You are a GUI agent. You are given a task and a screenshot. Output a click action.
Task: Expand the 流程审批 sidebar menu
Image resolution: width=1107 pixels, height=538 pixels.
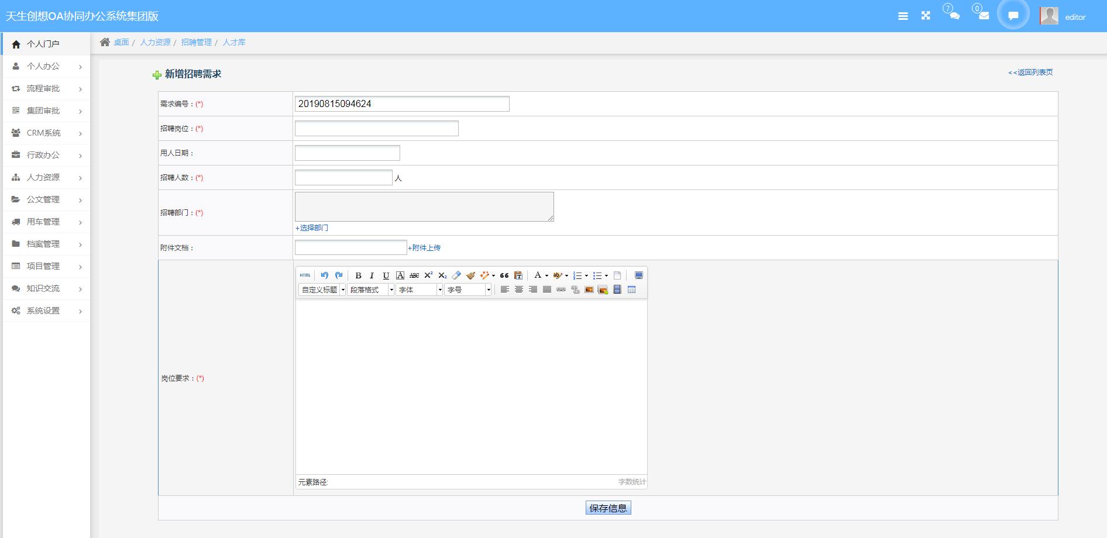click(46, 88)
